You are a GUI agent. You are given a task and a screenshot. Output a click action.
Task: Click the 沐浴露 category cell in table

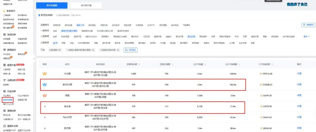click(x=67, y=74)
